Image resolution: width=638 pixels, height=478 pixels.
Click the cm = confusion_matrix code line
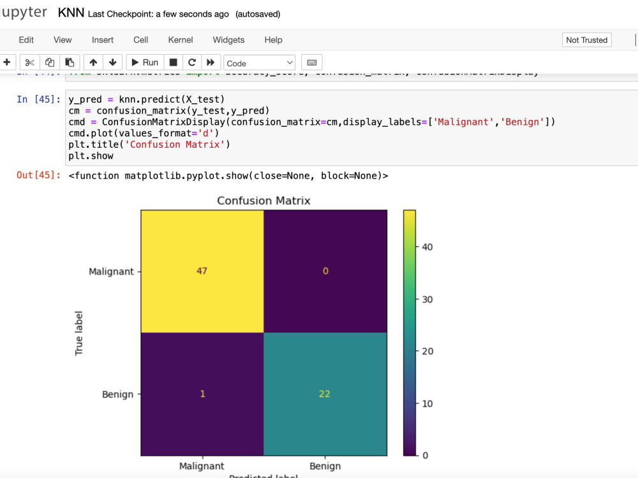click(169, 110)
